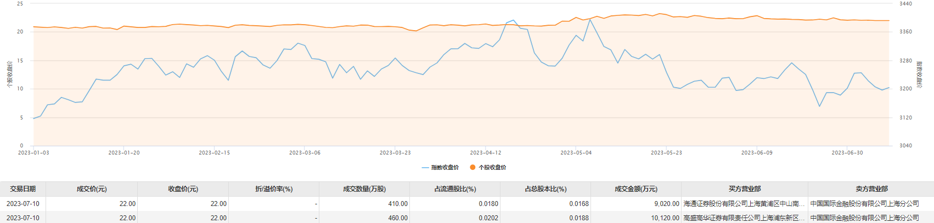Viewport: 934px width, 223px height.
Task: Sort by 占流通股比(%) column header
Action: (x=455, y=189)
